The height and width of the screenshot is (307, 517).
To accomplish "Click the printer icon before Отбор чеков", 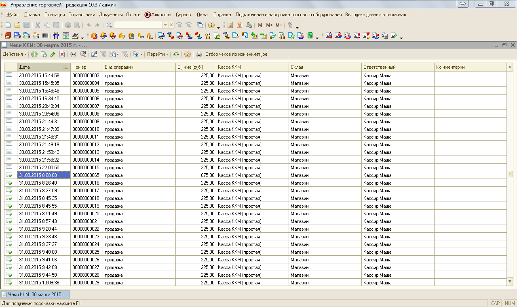I will coord(199,54).
